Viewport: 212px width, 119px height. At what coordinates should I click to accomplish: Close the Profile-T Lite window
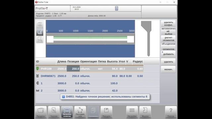(x=174, y=2)
